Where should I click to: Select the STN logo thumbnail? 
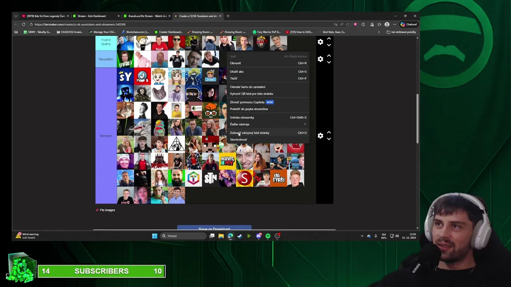coord(210,178)
